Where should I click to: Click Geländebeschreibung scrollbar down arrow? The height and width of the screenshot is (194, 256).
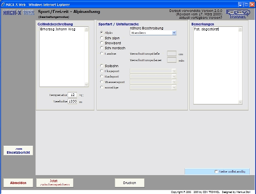[86, 84]
